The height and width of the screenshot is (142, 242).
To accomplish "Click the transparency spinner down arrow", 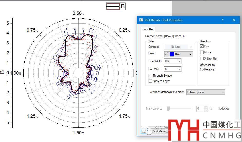I will [x=206, y=110].
